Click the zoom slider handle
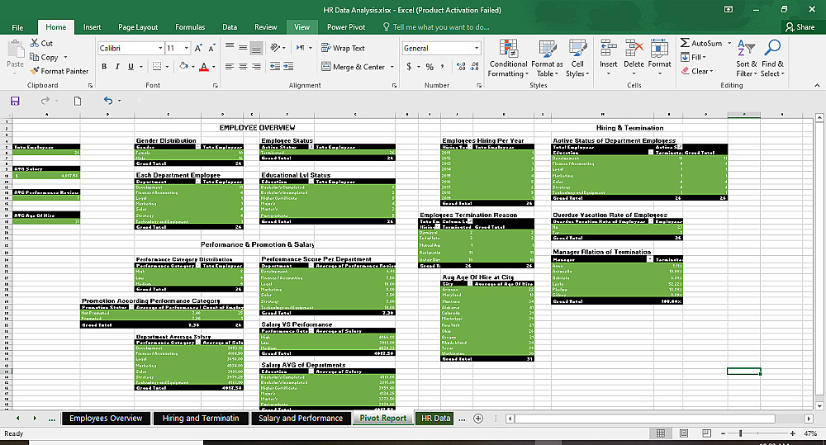 (x=740, y=433)
